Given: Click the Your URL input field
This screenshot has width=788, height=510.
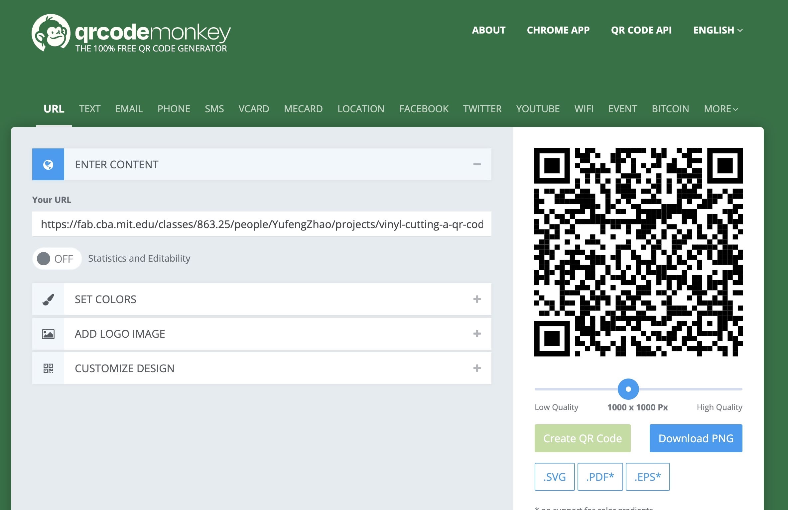Looking at the screenshot, I should pos(261,224).
